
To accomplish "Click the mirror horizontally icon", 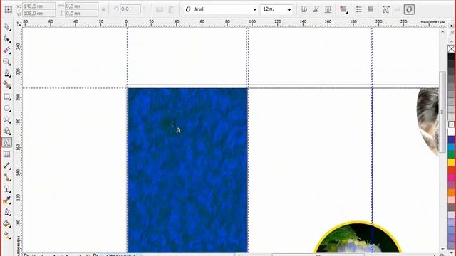I will [x=160, y=9].
